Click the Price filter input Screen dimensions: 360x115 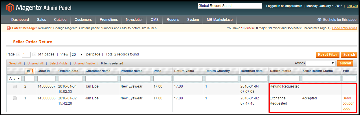click(162, 79)
